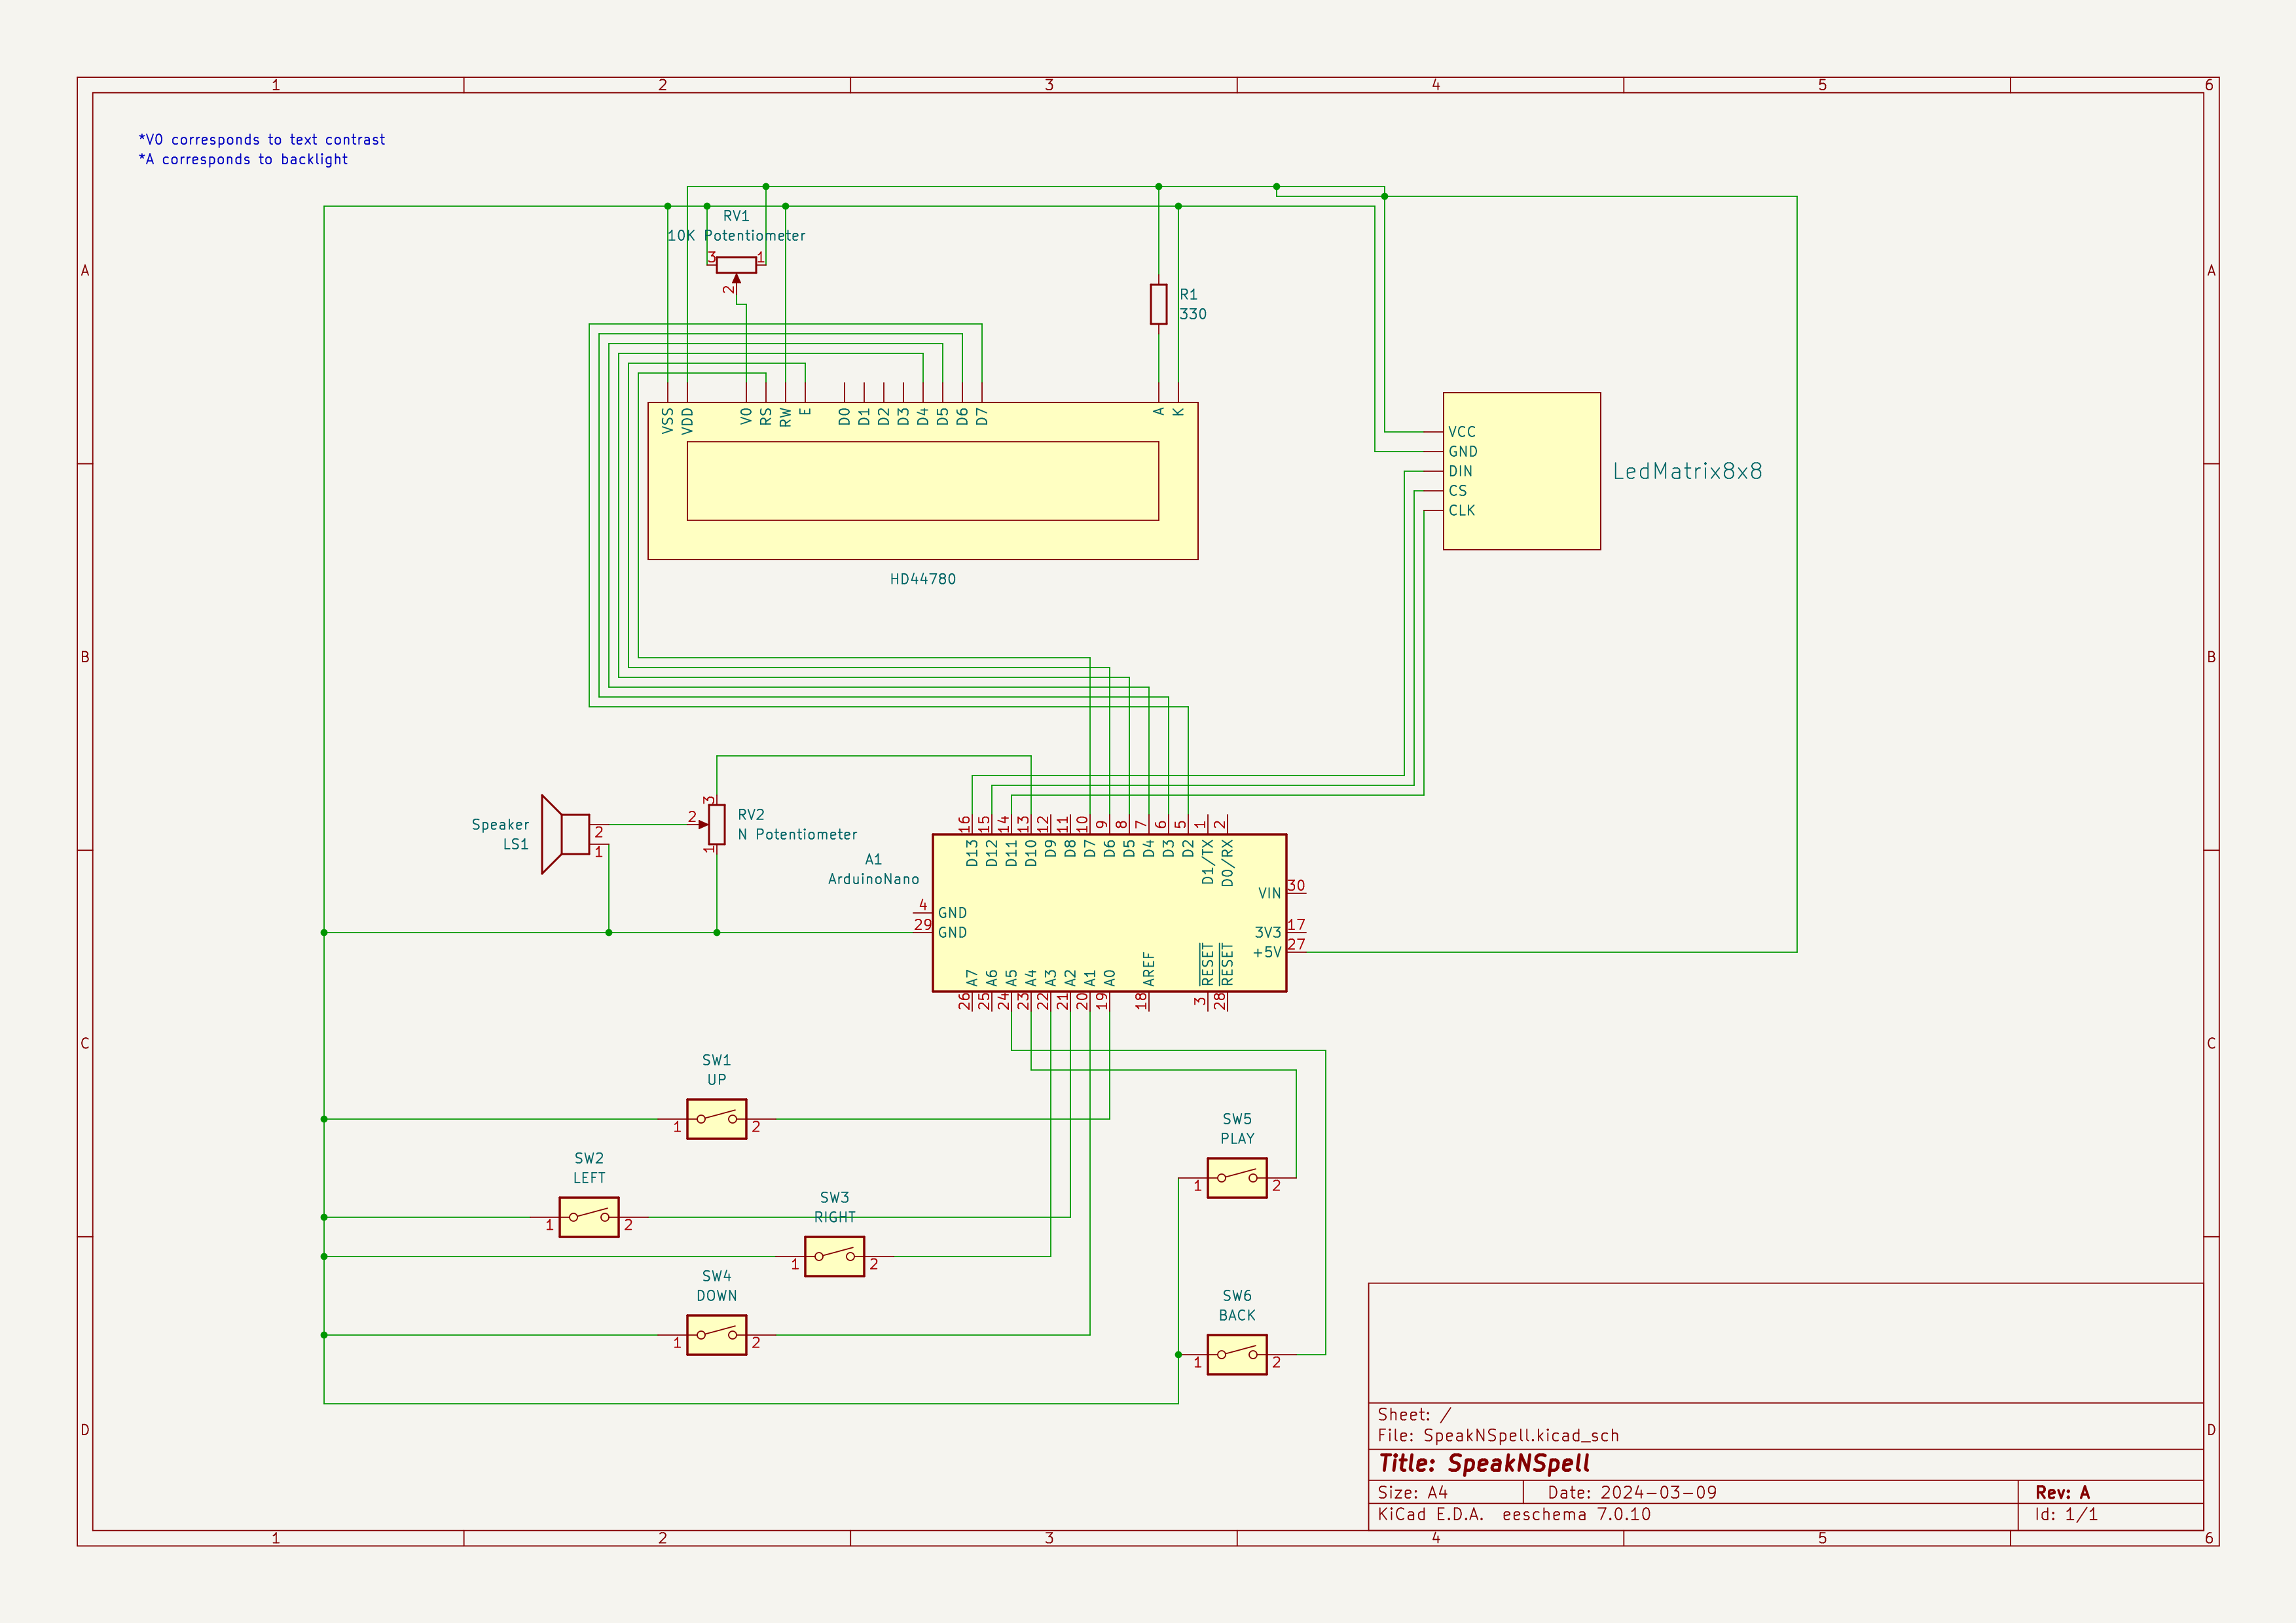Select the V0 text contrast note

click(262, 140)
